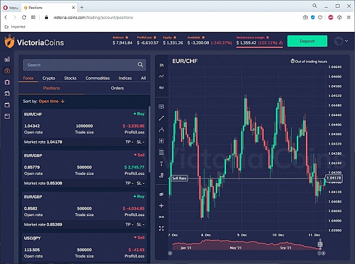Open the Imported bookmarks folder

15,27
